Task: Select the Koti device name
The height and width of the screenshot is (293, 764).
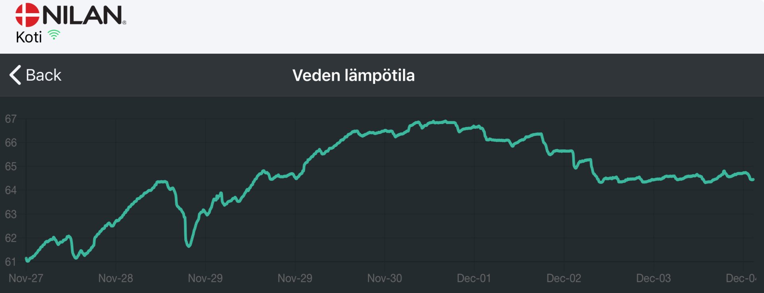Action: [29, 37]
